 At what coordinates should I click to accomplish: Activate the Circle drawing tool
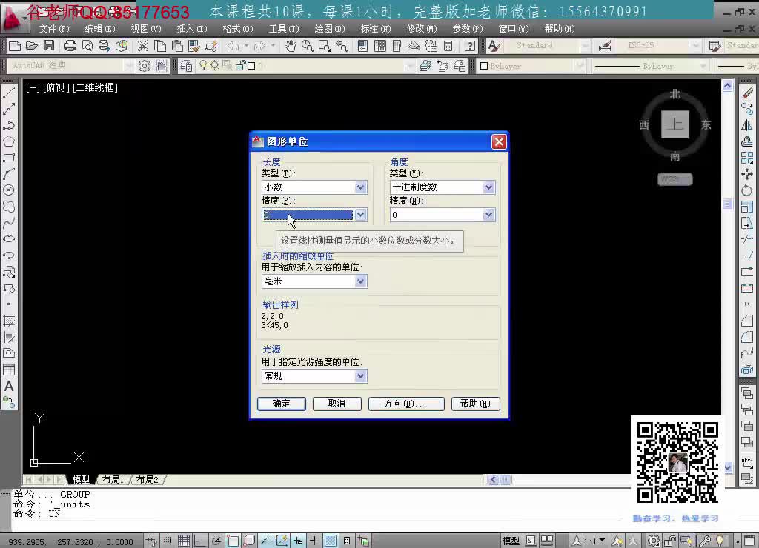pos(9,190)
